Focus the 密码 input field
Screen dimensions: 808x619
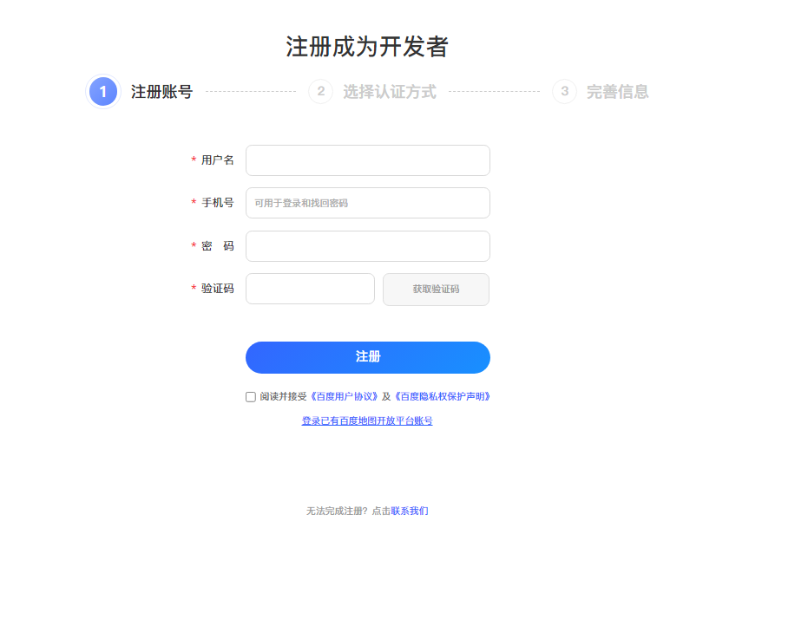pos(368,246)
